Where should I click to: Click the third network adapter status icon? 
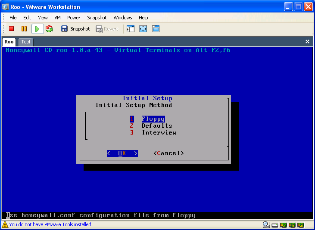pos(301,225)
